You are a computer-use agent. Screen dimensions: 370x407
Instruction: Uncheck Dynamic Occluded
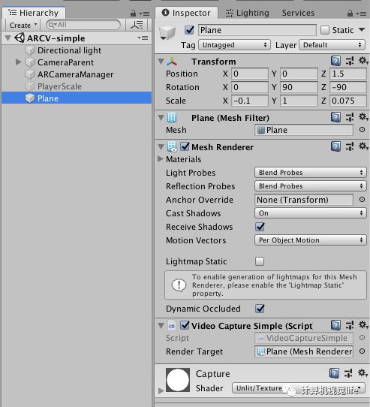coord(260,309)
